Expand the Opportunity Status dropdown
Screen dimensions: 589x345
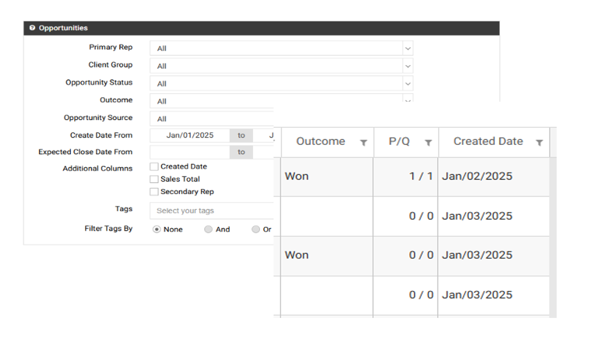tap(407, 84)
